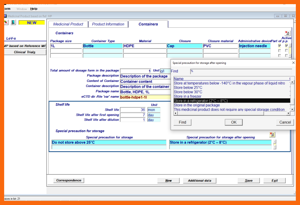Select 'Store in the original package' entry
The width and height of the screenshot is (300, 205).
(232, 105)
